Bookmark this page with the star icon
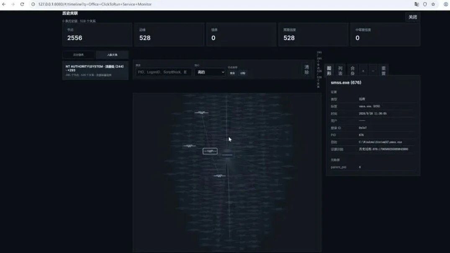450x253 pixels. 433,4
